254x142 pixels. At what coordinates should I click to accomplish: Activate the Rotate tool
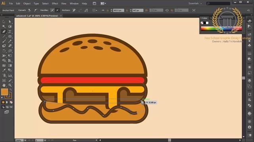(4, 51)
